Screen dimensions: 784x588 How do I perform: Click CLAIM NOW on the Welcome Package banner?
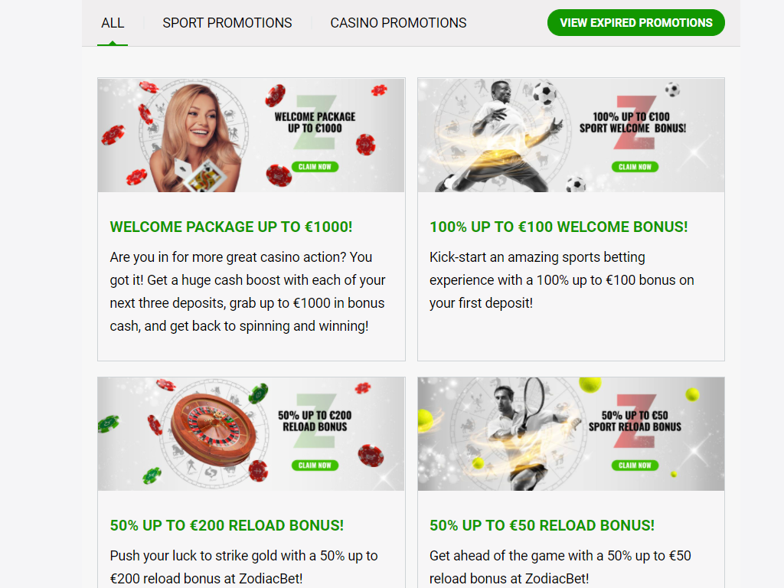tap(315, 166)
